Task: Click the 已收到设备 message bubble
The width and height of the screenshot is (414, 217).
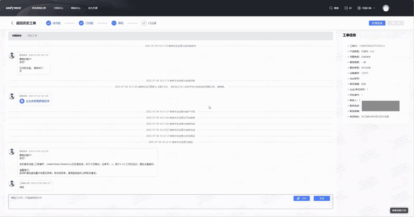Action: [34, 63]
